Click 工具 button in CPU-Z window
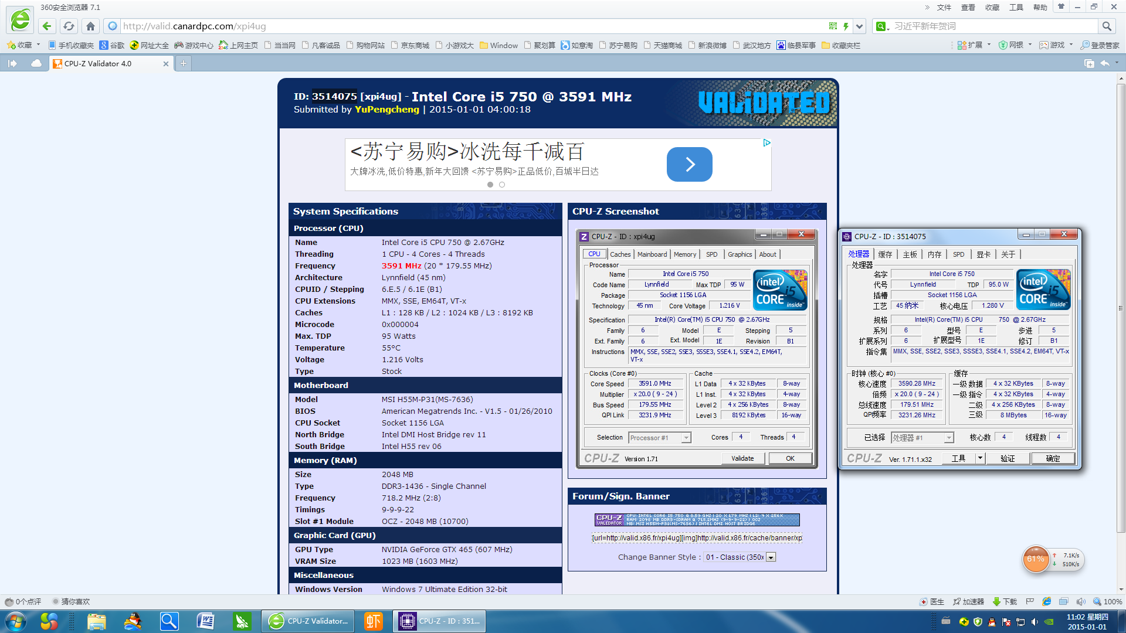The image size is (1126, 633). click(x=958, y=458)
